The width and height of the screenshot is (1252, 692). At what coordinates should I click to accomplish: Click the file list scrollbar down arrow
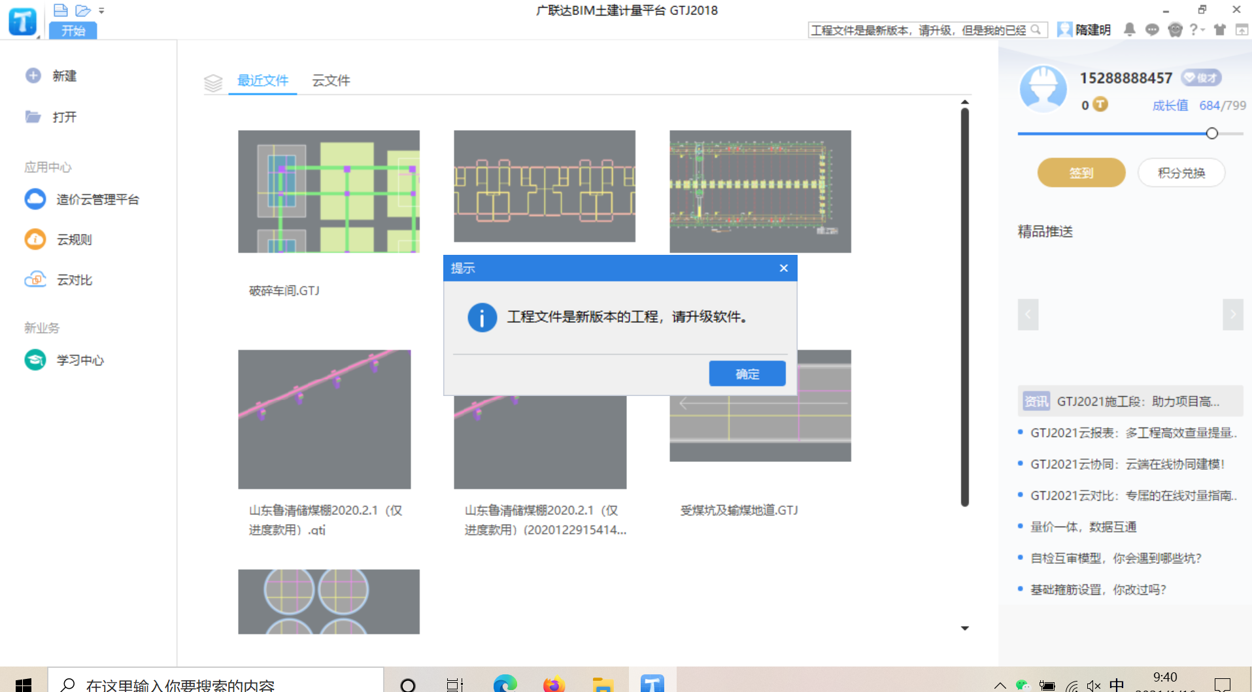point(964,628)
